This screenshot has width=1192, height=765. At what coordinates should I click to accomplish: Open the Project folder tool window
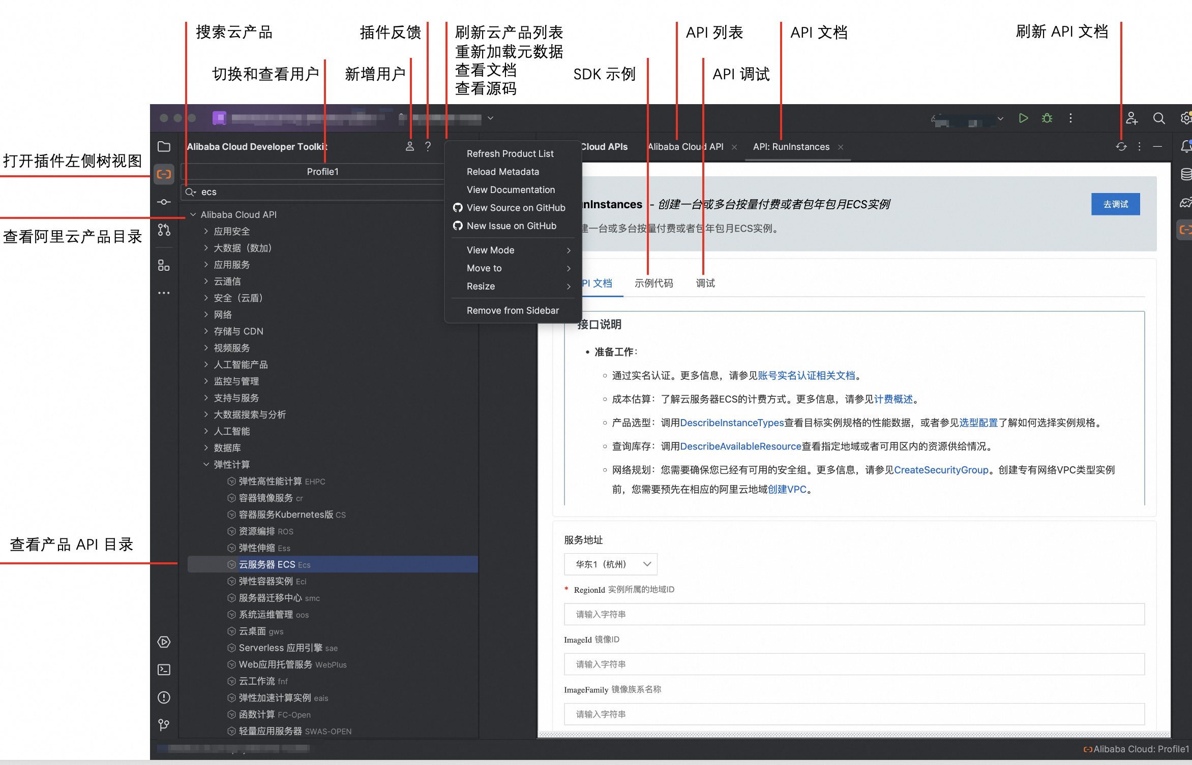coord(164,147)
